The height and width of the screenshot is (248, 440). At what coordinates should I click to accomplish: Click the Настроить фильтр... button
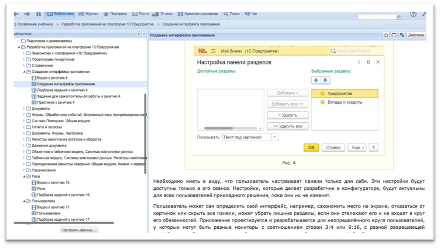[79, 230]
